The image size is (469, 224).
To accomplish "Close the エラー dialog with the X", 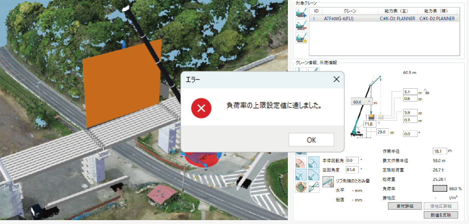I will tap(337, 79).
